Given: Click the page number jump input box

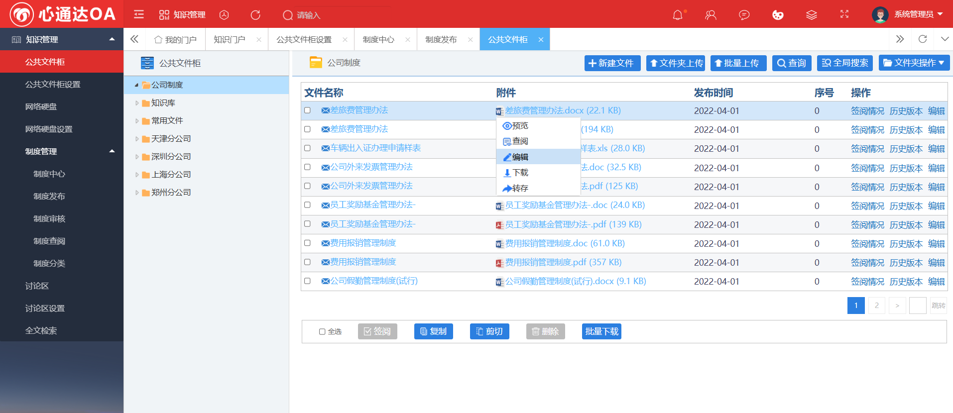Looking at the screenshot, I should point(918,306).
